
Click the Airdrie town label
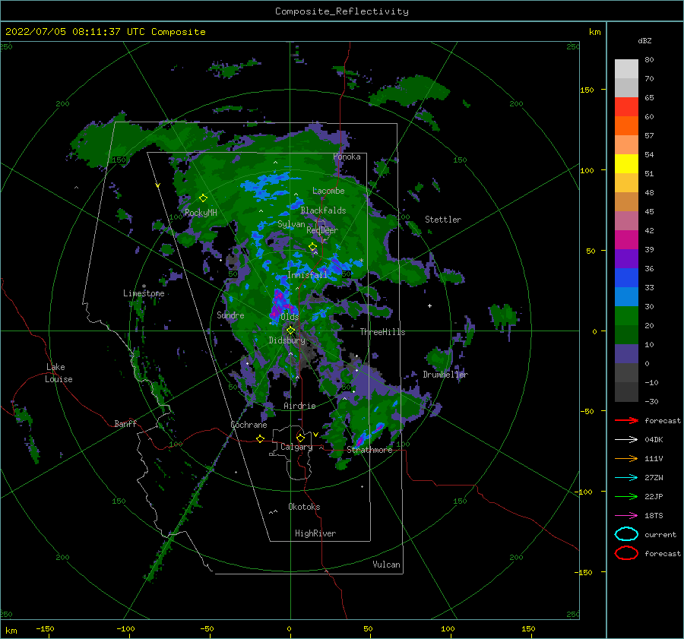(299, 406)
